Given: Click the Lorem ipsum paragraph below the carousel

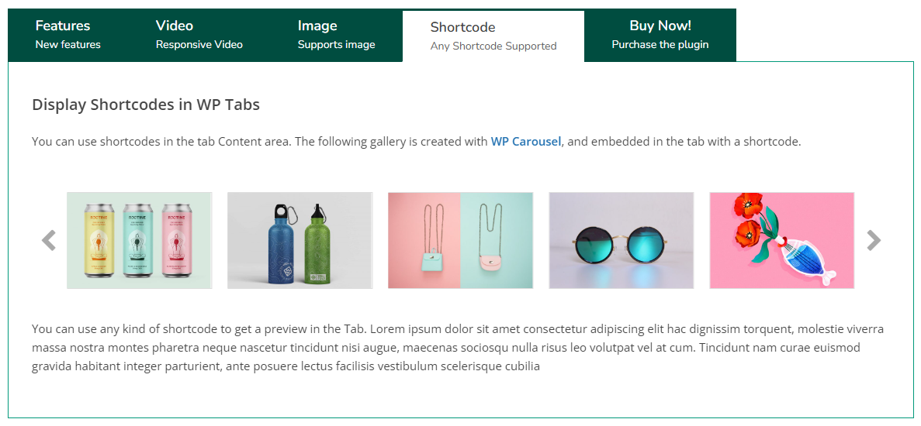Looking at the screenshot, I should pyautogui.click(x=458, y=348).
